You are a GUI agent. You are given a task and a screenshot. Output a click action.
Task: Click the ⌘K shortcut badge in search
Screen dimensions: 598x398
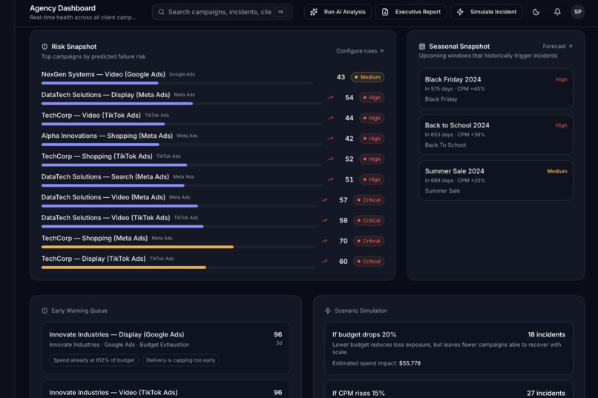280,12
